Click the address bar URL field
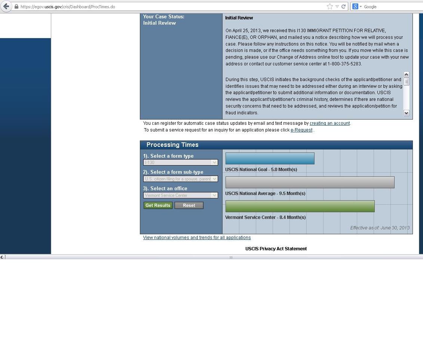The width and height of the screenshot is (423, 337). 173,7
